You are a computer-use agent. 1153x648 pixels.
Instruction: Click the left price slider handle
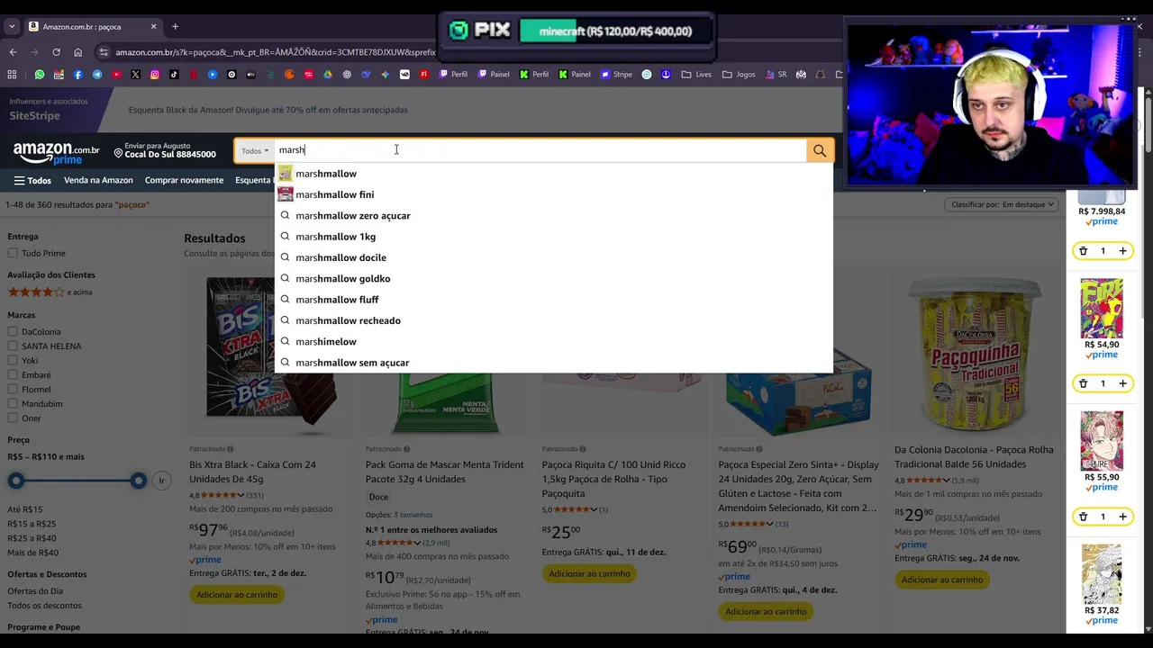pyautogui.click(x=15, y=481)
